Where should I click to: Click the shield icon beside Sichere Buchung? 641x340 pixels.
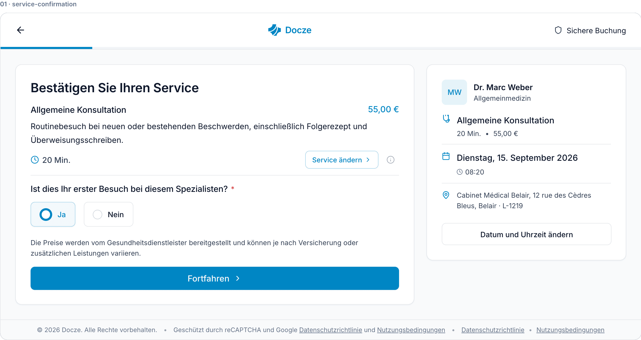pyautogui.click(x=558, y=30)
